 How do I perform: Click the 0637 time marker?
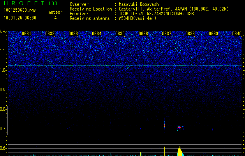pyautogui.click(x=167, y=34)
